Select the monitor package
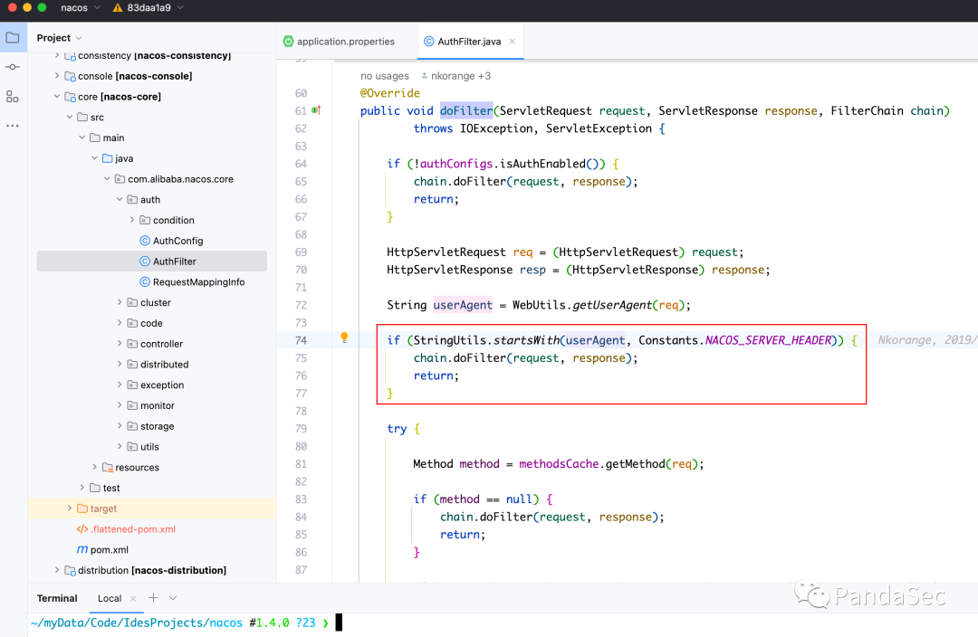 [158, 405]
